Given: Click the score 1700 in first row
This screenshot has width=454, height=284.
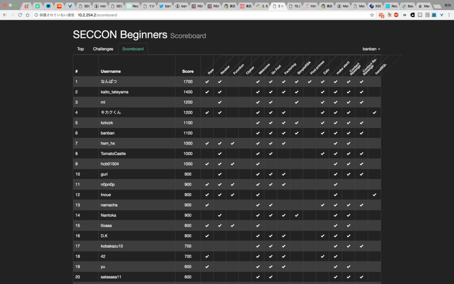Looking at the screenshot, I should [188, 82].
